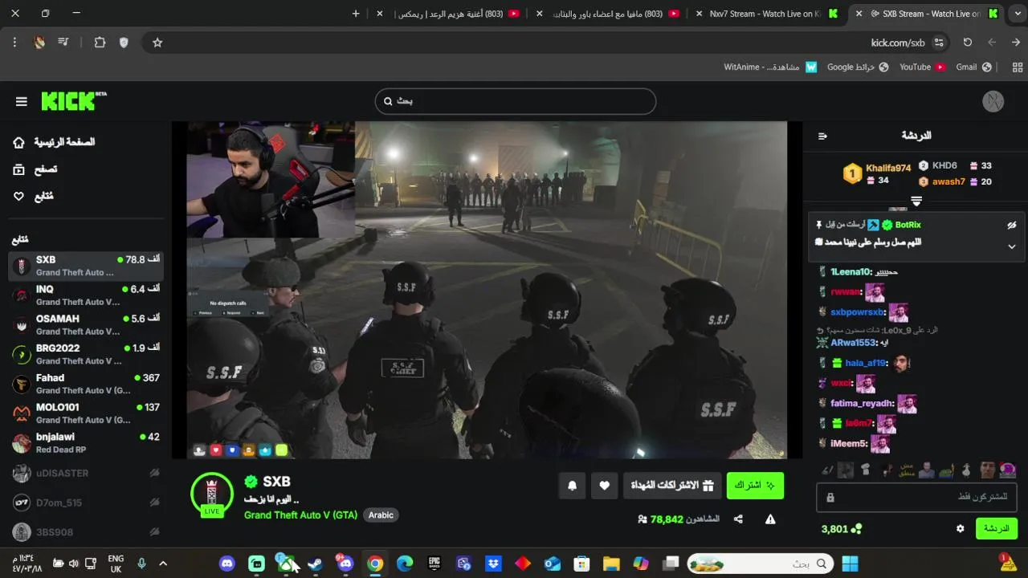The height and width of the screenshot is (578, 1028).
Task: Click awash7 in the gifter leaderboard
Action: (948, 181)
